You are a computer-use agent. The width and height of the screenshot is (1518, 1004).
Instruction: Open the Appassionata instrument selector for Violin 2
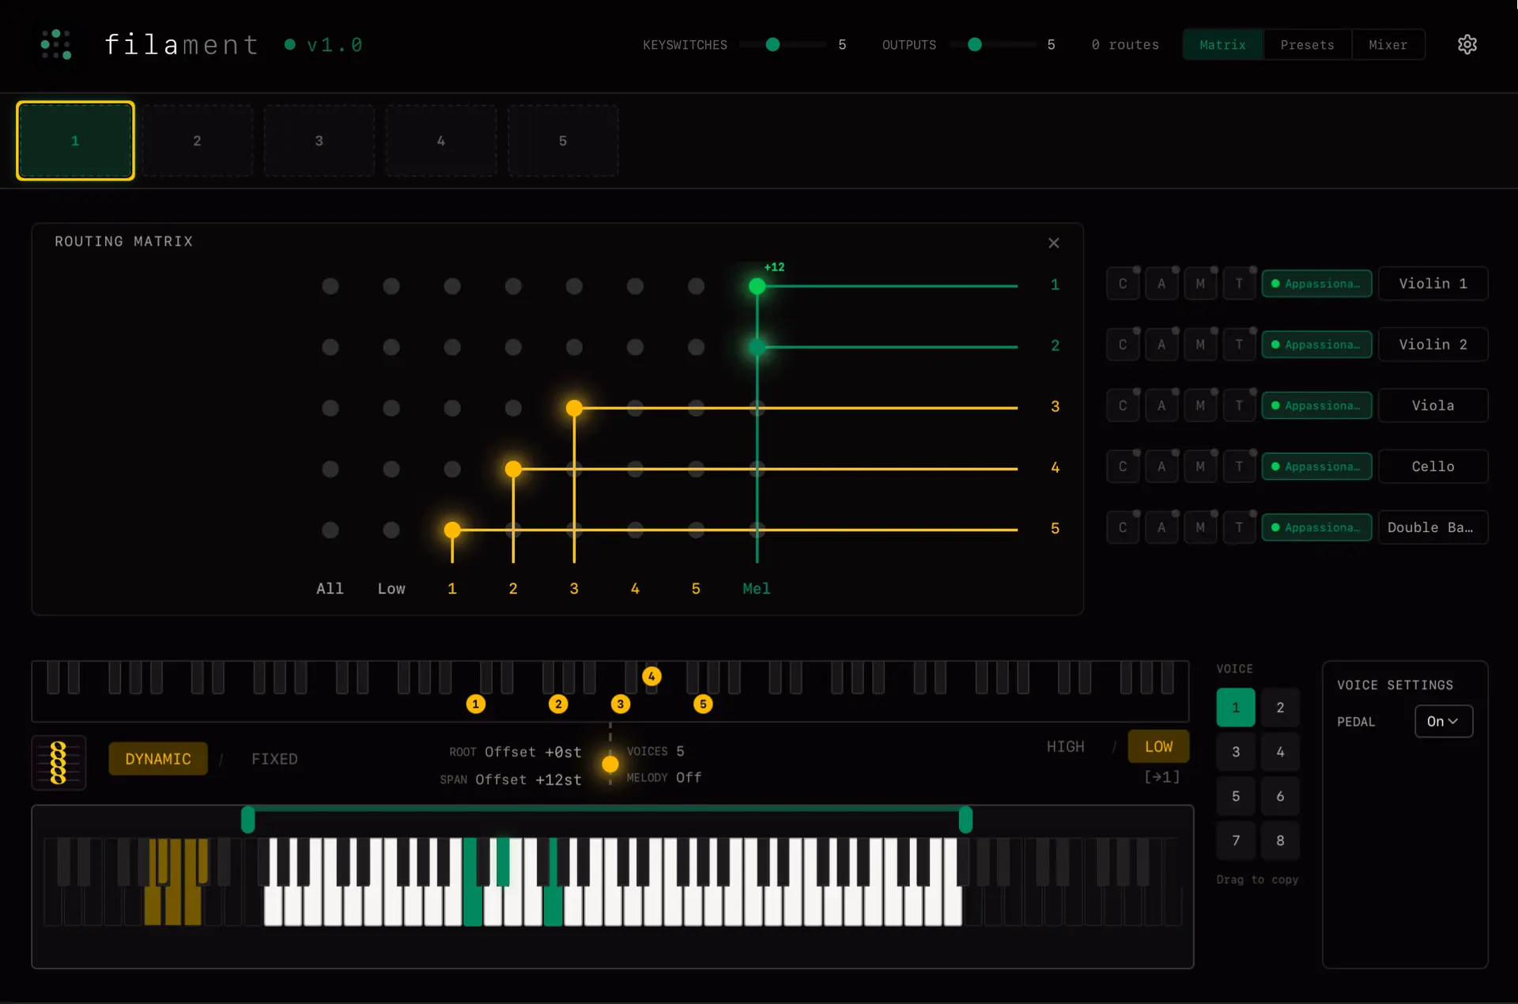click(1316, 345)
